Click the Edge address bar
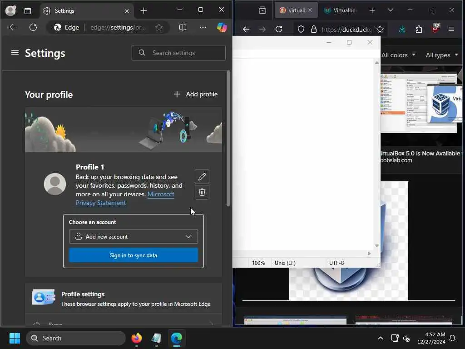Screen dimensions: 465x349 click(118, 28)
